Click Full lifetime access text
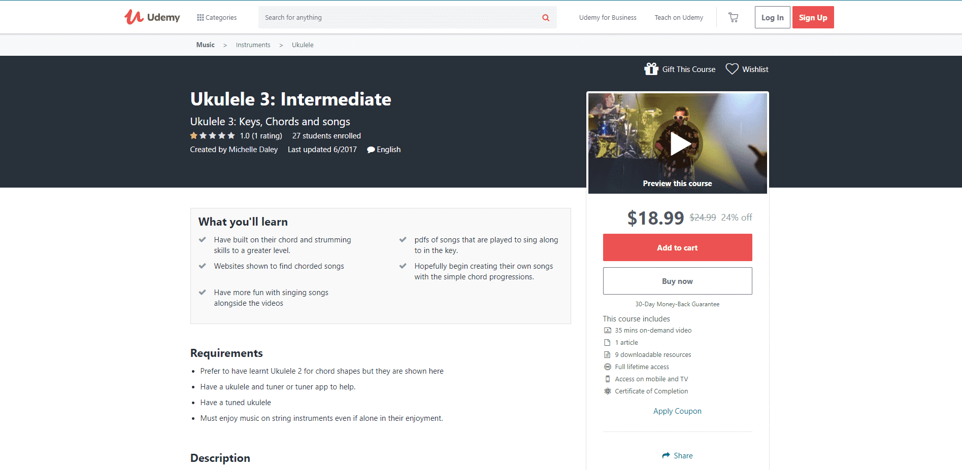Screen dimensions: 962x470 642,367
